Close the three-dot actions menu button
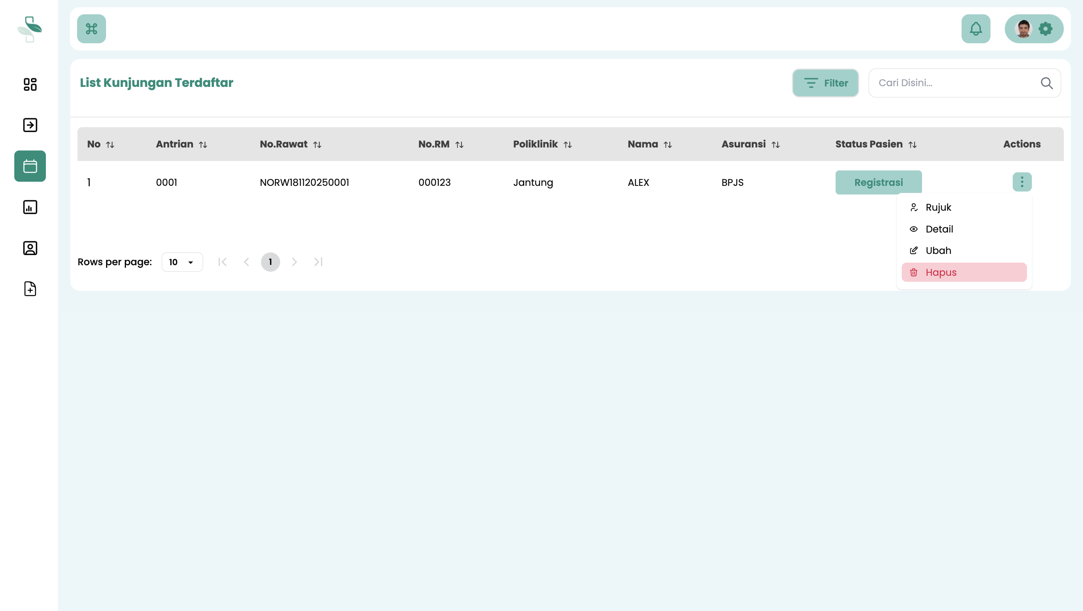This screenshot has width=1083, height=611. (1022, 182)
